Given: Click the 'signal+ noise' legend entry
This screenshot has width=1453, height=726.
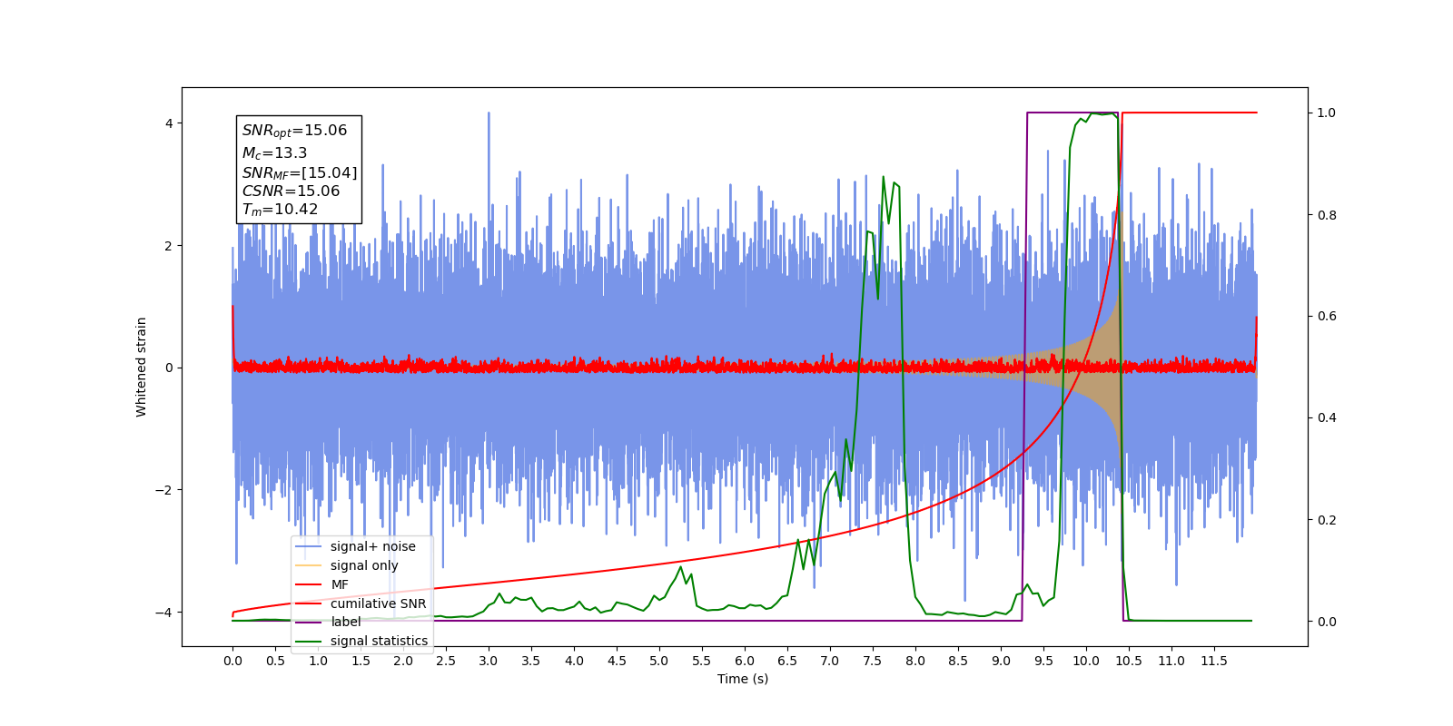Looking at the screenshot, I should coord(355,546).
